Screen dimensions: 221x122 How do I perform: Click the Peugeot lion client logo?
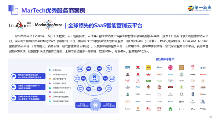coord(170,94)
